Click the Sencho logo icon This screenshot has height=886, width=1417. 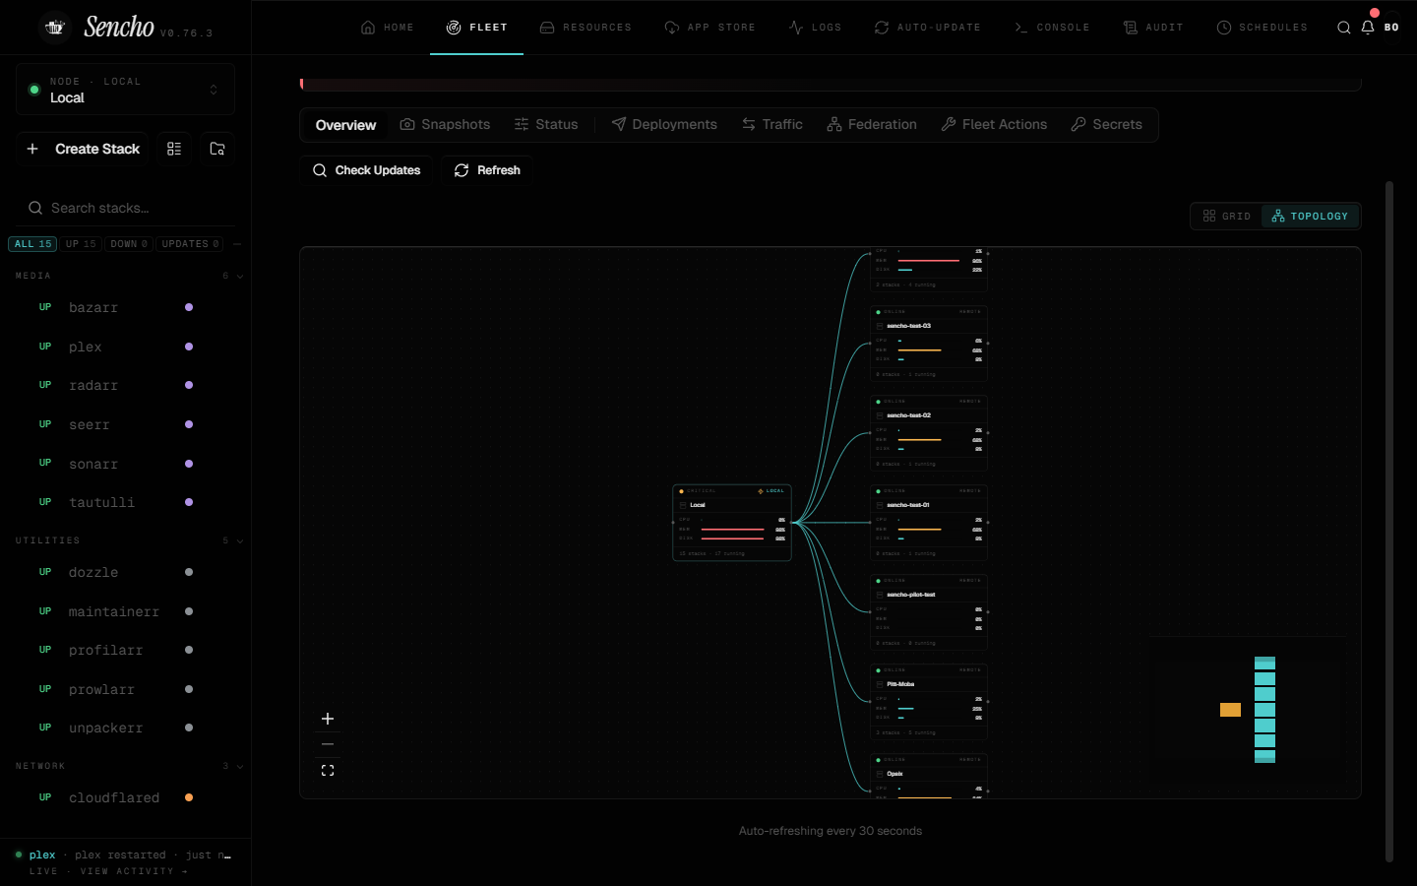[x=55, y=28]
